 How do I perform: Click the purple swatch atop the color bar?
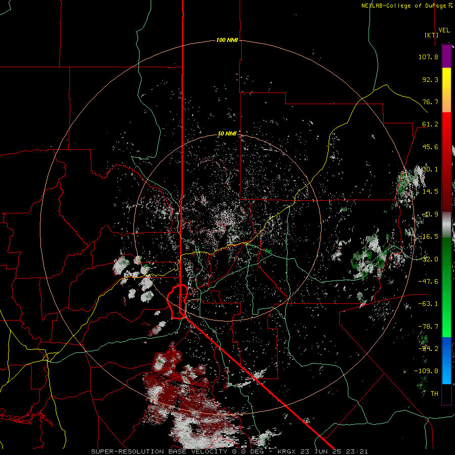446,56
